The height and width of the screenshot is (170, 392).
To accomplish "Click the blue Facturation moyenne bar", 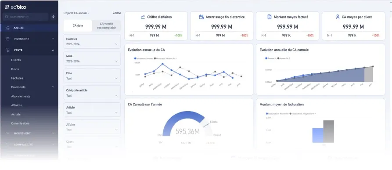I will coord(318,135).
